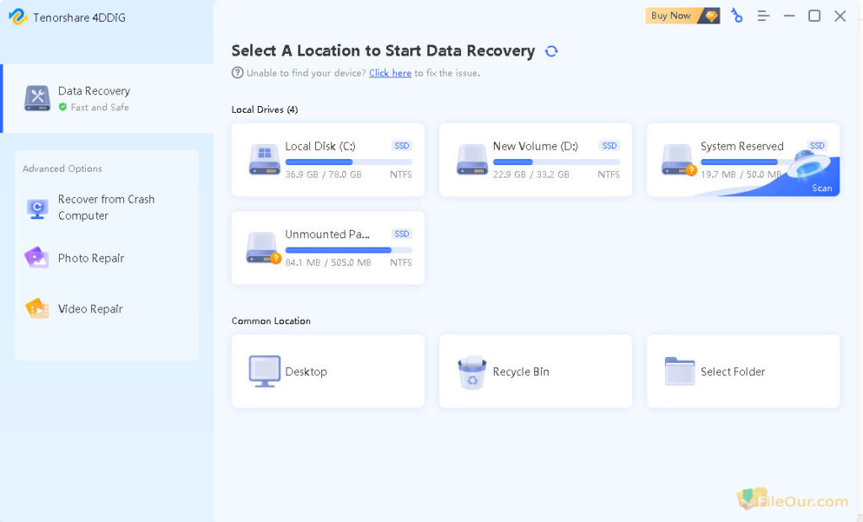863x522 pixels.
Task: Select the Local Disk (C:) drive
Action: [328, 160]
